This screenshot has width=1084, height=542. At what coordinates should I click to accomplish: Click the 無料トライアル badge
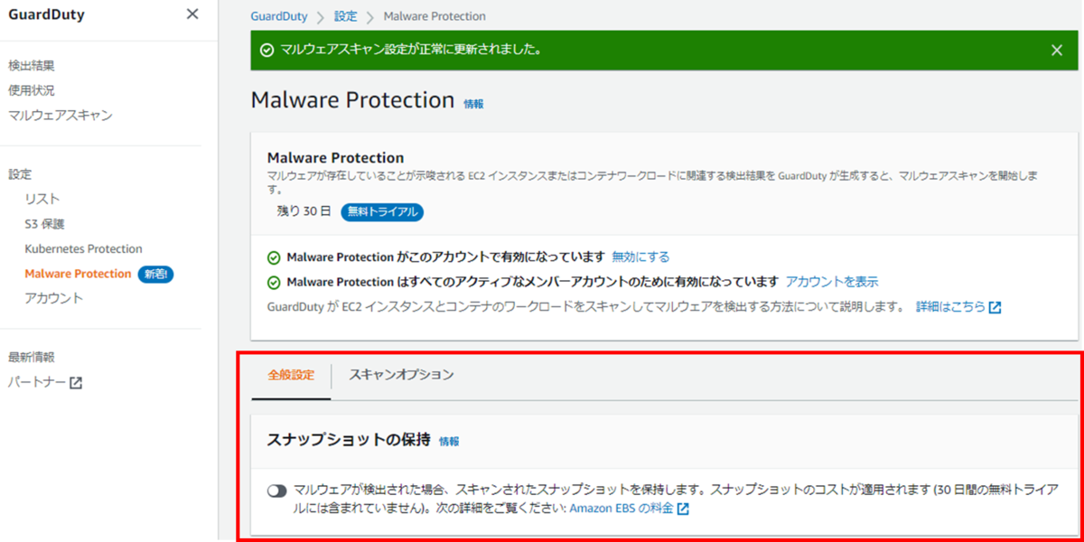tap(382, 212)
